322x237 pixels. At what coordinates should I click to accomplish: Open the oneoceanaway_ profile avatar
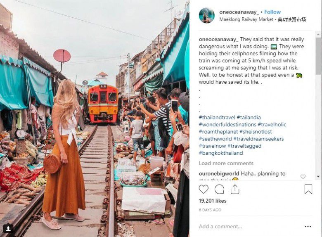(x=206, y=15)
